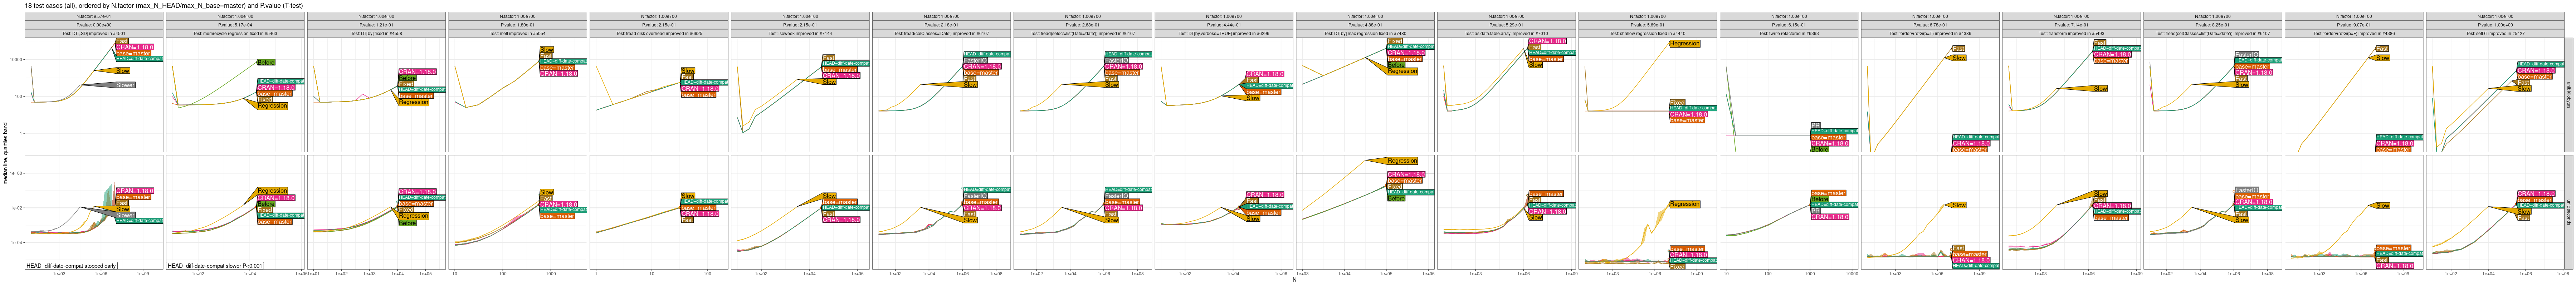Click the Regression label in shallow kilobytes plot
This screenshot has height=286, width=2576.
(x=1684, y=44)
